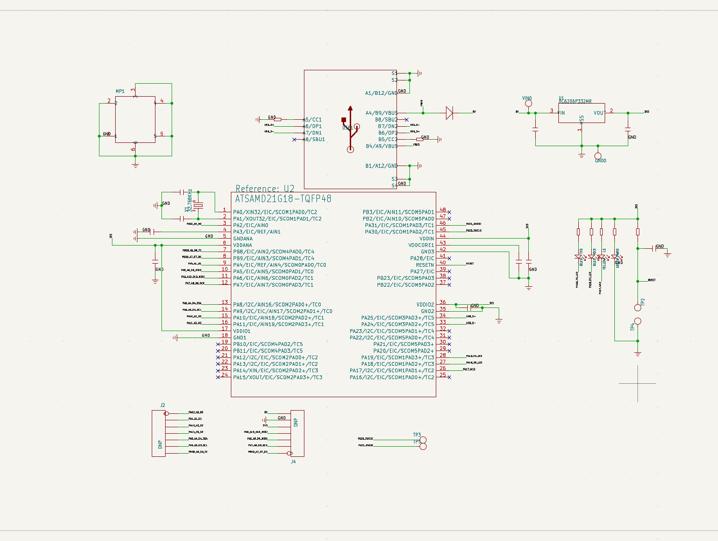Select the VDDIO2 pin label
The height and width of the screenshot is (541, 718).
tap(426, 305)
